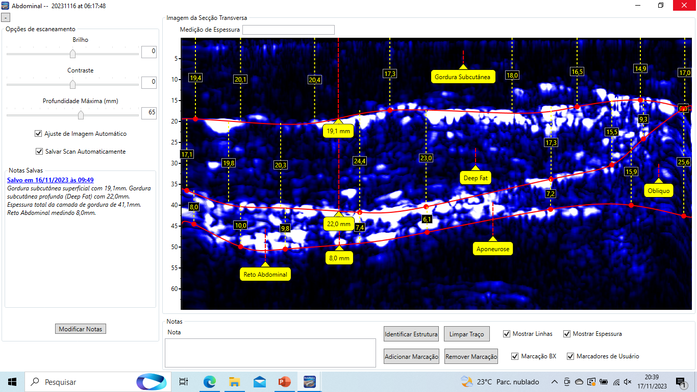Image resolution: width=697 pixels, height=392 pixels.
Task: Uncheck Salvar Scan Automaticamente
Action: 39,152
